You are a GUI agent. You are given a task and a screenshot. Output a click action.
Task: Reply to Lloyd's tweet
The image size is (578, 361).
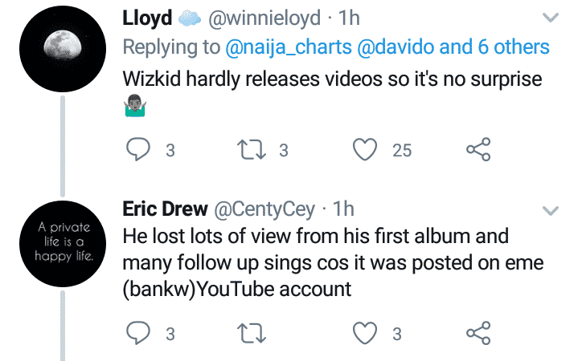(x=138, y=150)
